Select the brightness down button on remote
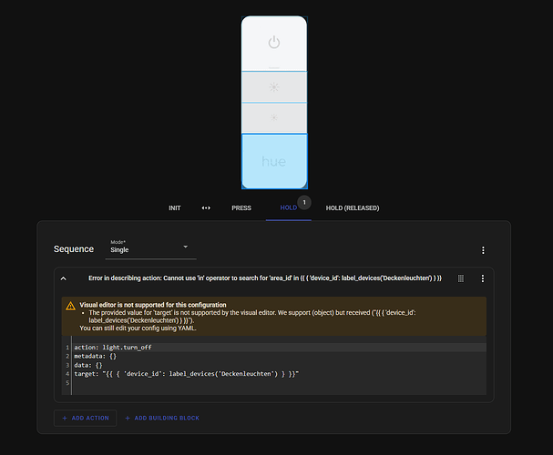The width and height of the screenshot is (553, 455). (x=274, y=117)
